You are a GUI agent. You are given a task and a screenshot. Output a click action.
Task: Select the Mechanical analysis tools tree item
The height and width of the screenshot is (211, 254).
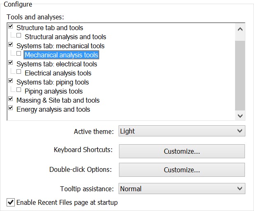click(x=61, y=55)
